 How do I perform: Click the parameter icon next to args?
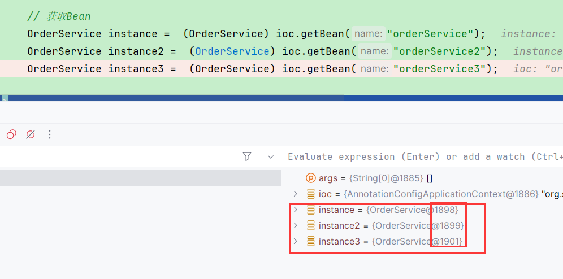(310, 178)
